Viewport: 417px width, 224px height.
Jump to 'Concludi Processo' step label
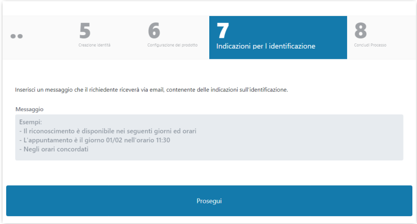[370, 45]
